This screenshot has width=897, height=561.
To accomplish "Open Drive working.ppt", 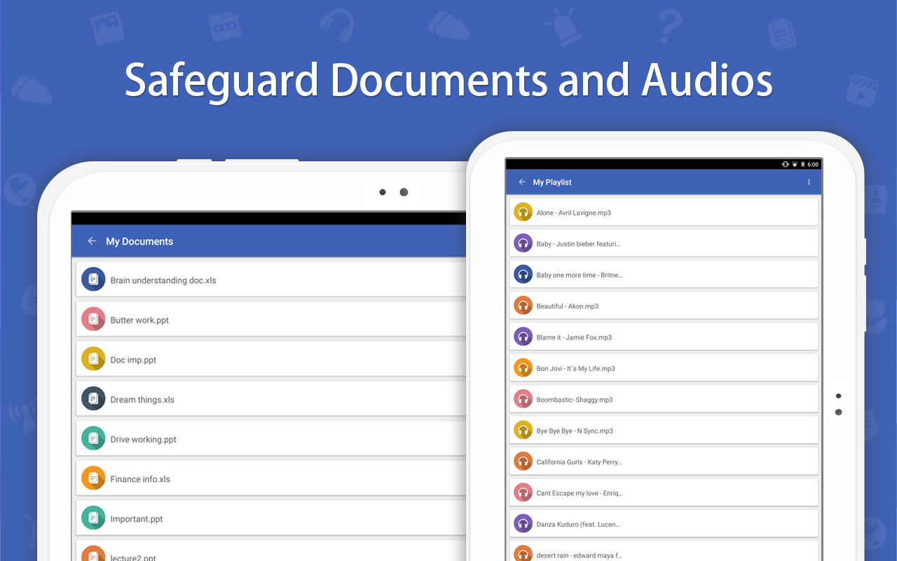I will [x=271, y=439].
